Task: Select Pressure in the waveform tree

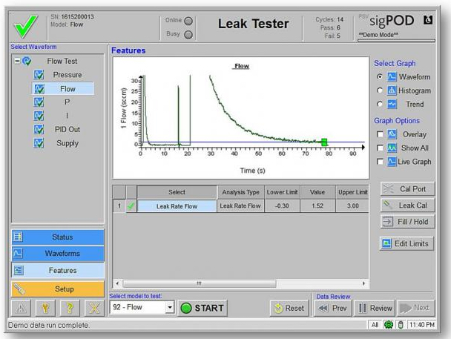Action: (x=68, y=75)
